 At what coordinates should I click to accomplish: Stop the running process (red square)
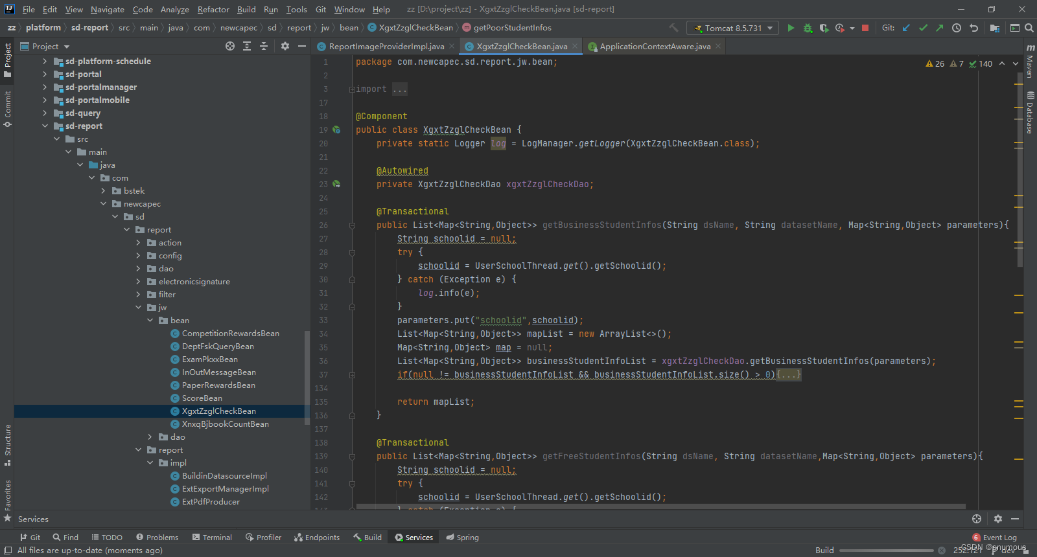pyautogui.click(x=865, y=28)
